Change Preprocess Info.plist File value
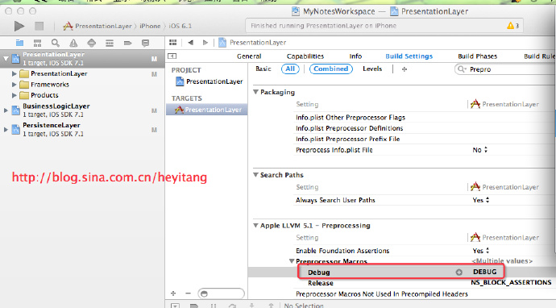The height and width of the screenshot is (308, 556). [480, 150]
